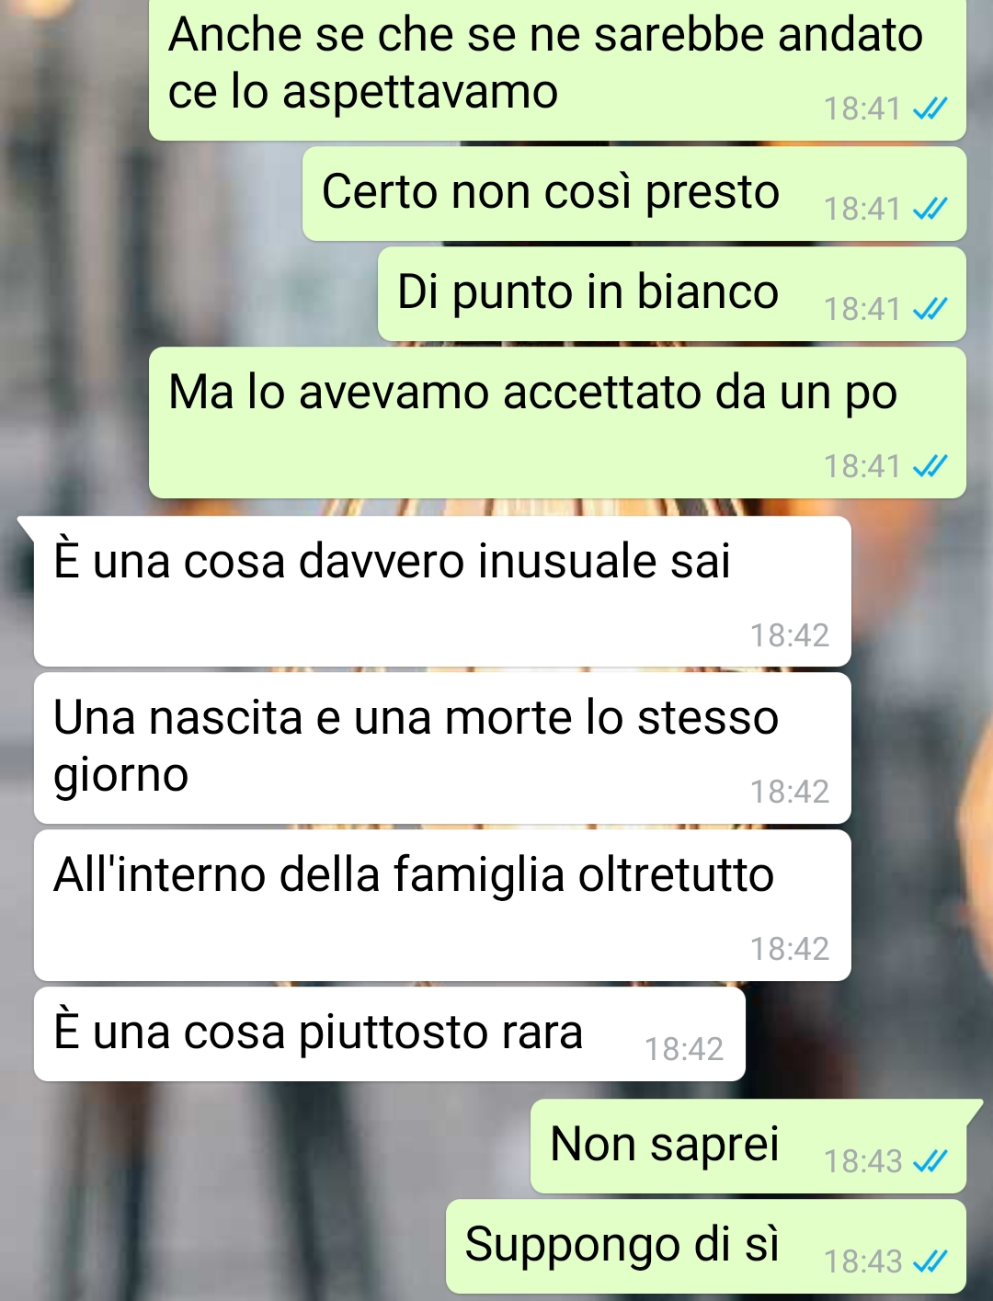
Task: Select 'È una cosa piuttosto rara' message
Action: [390, 1034]
